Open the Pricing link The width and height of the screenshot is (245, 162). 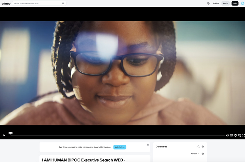pyautogui.click(x=216, y=3)
